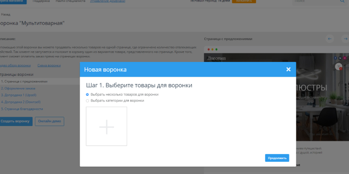The height and width of the screenshot is (174, 349).
Task: Select 3. Допродажа 1 (Upsell) page
Action: point(19,95)
